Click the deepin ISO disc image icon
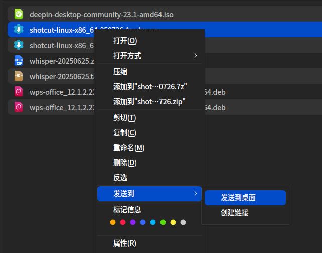Image resolution: width=322 pixels, height=253 pixels. pos(19,14)
